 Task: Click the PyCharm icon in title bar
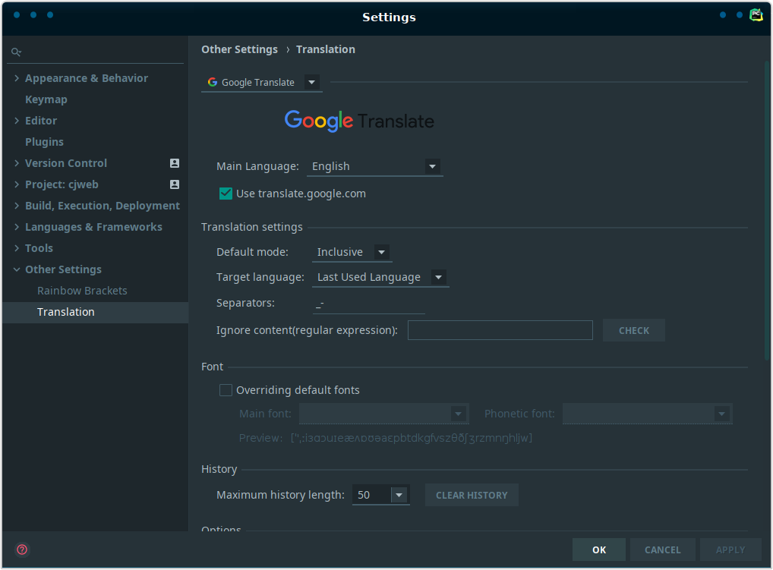tap(756, 15)
